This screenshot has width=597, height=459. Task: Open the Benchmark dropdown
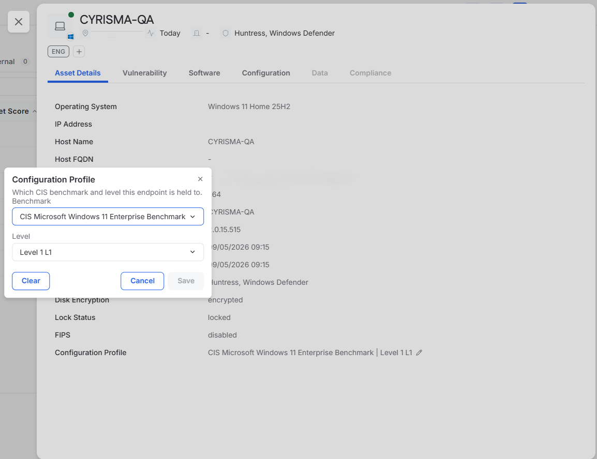click(x=108, y=217)
